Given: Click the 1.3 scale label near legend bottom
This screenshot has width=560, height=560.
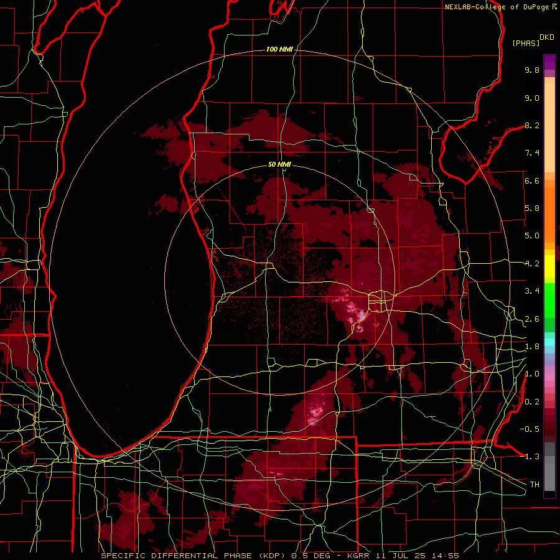Looking at the screenshot, I should [532, 457].
